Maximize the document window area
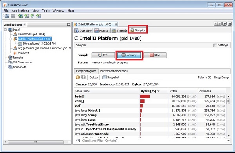 pyautogui.click(x=230, y=24)
